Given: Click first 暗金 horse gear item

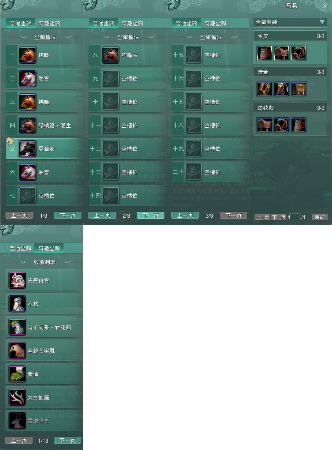Looking at the screenshot, I should point(264,89).
